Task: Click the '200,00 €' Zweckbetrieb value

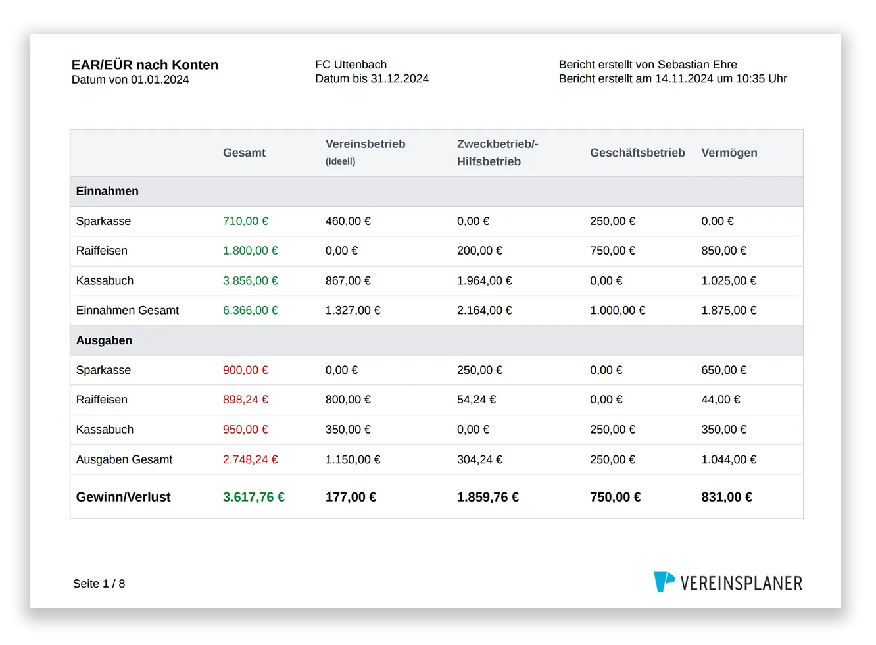Action: pos(479,251)
